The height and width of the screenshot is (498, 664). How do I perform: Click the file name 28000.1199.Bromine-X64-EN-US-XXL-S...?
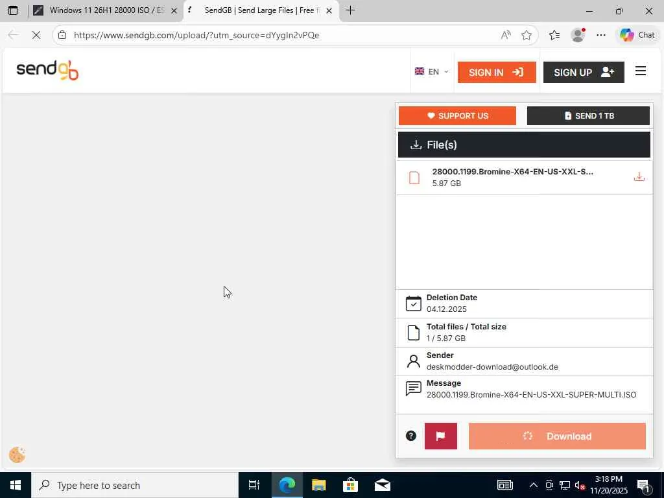point(512,171)
